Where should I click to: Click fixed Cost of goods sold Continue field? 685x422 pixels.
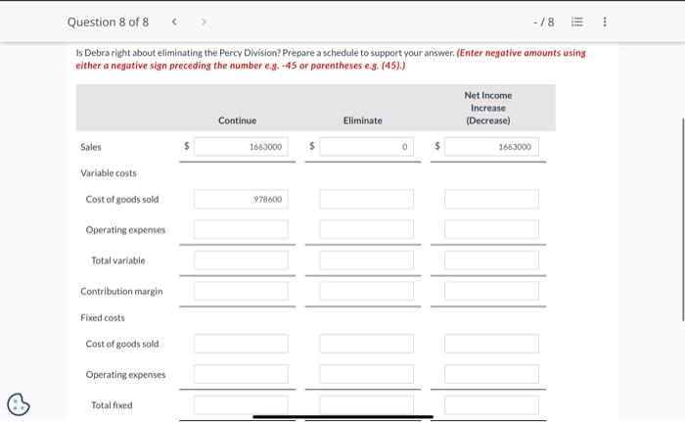241,344
